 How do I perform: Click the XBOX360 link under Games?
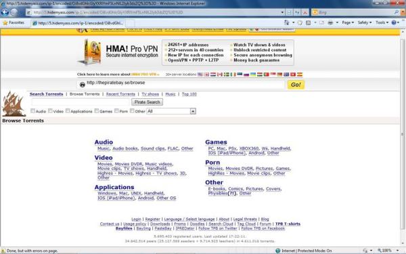tap(249, 148)
